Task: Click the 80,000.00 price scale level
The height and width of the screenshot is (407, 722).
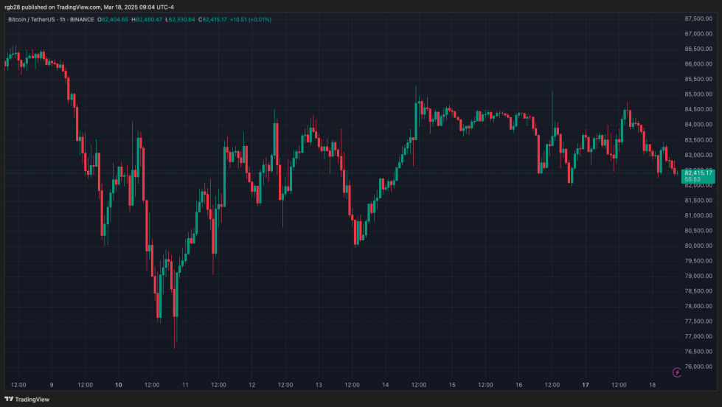Action: 698,246
